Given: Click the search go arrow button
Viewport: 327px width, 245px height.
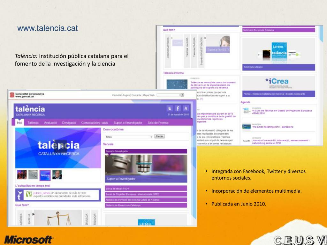Looking at the screenshot, I should tap(182, 95).
